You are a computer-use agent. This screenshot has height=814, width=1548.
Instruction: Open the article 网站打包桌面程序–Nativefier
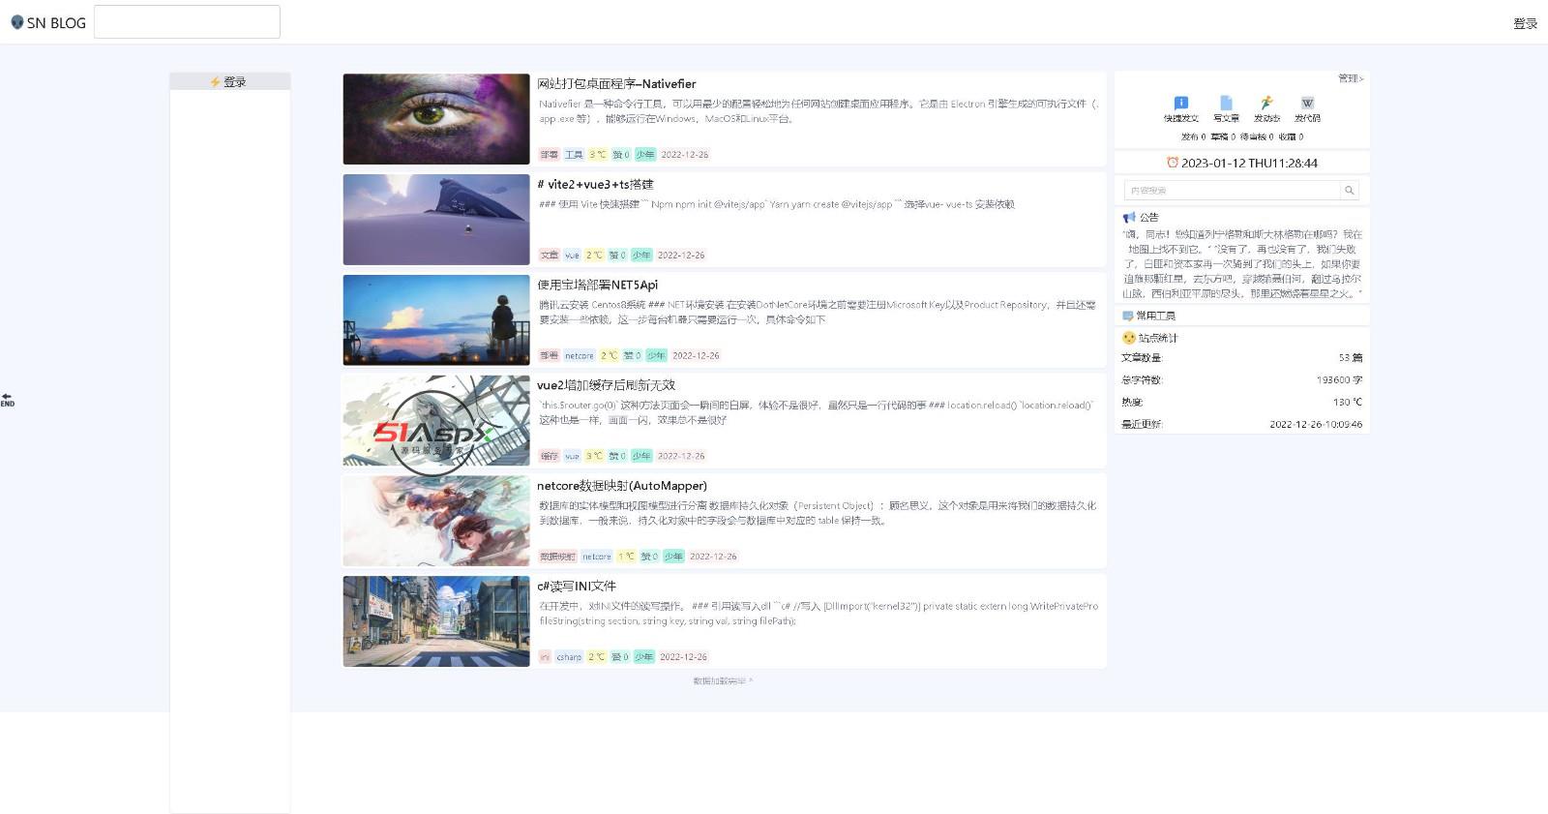[616, 84]
